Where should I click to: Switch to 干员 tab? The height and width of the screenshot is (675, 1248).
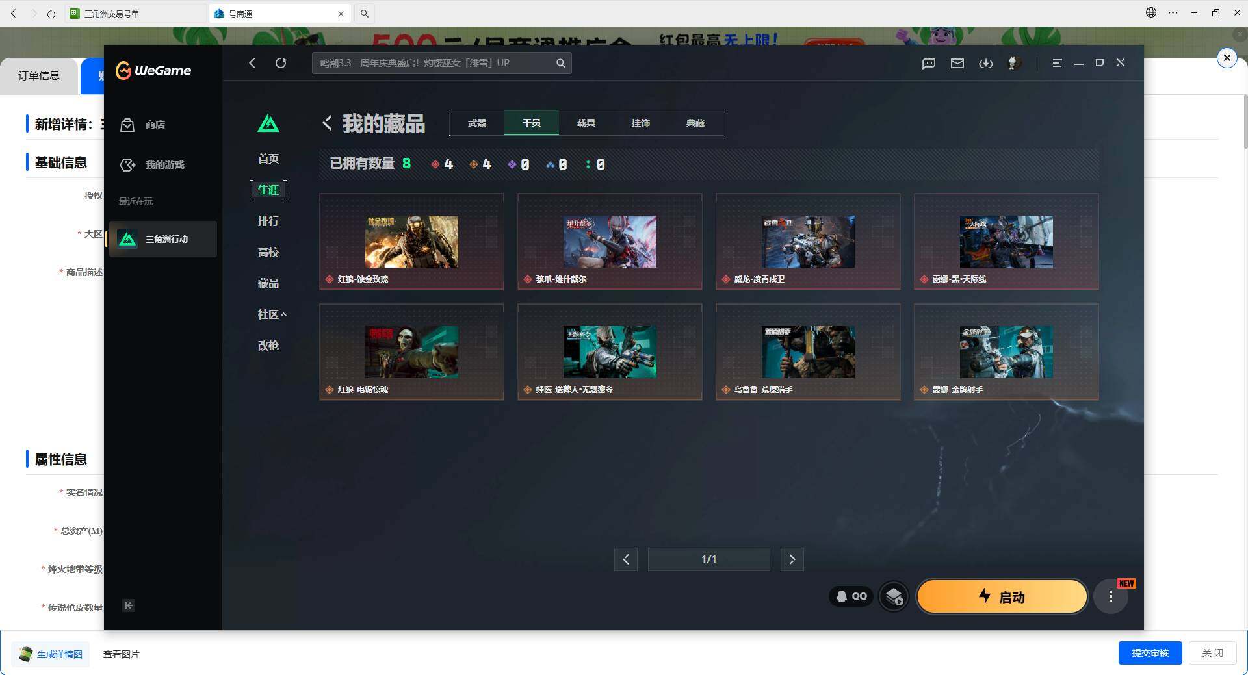point(532,123)
